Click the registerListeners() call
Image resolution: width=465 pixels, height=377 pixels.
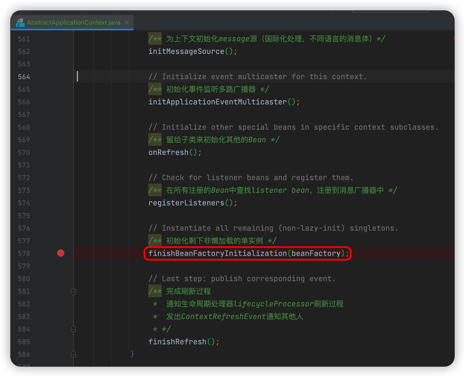(x=193, y=203)
